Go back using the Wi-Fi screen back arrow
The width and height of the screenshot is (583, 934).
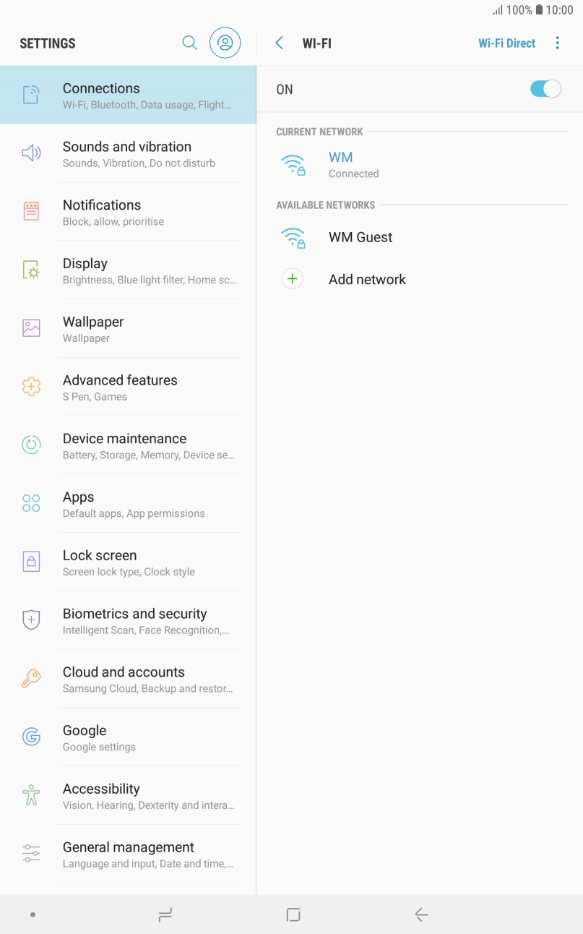pyautogui.click(x=279, y=43)
